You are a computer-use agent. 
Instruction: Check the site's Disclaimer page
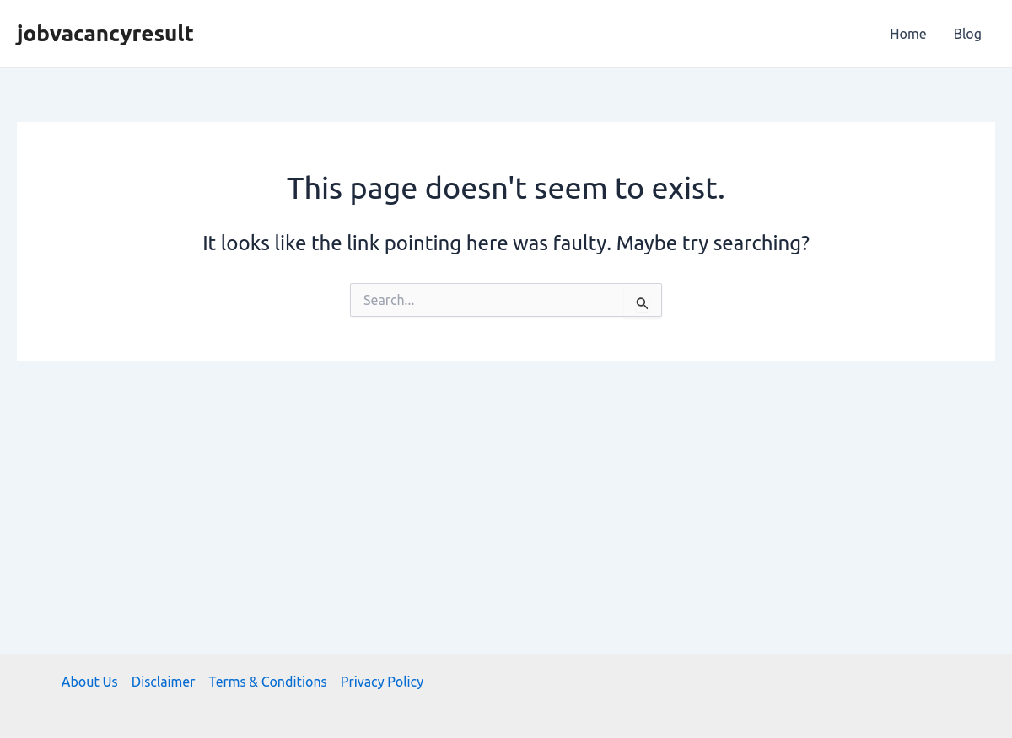coord(163,682)
